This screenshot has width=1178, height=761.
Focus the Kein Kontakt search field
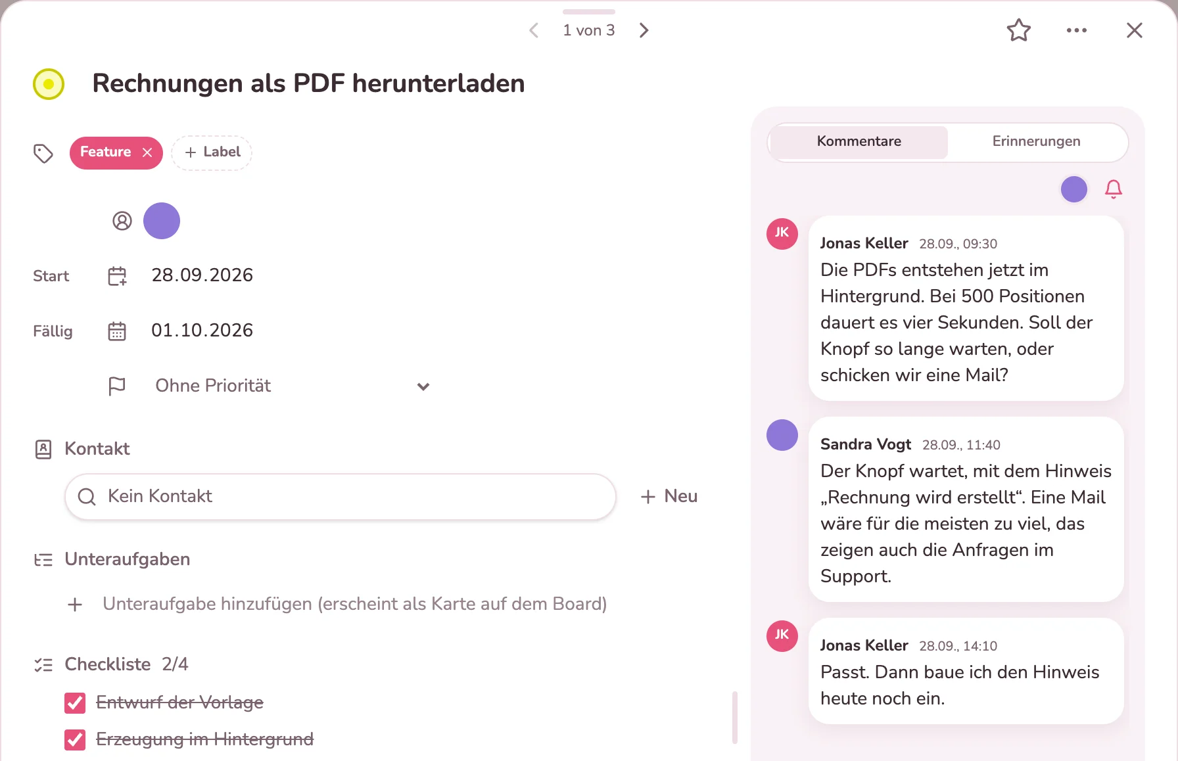pos(341,497)
